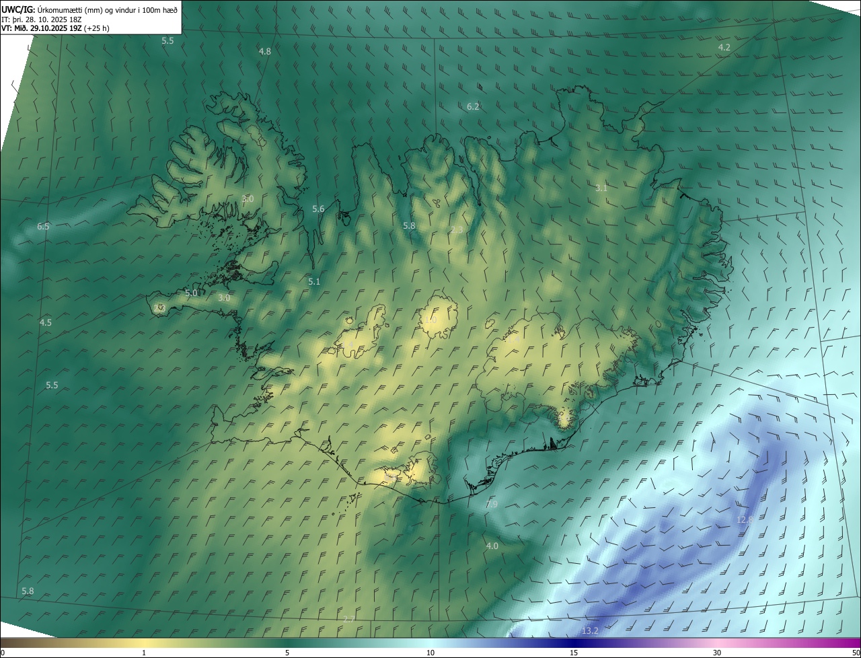Click the 6.2 value off north coast
Screen dimensions: 861x658
pos(473,107)
